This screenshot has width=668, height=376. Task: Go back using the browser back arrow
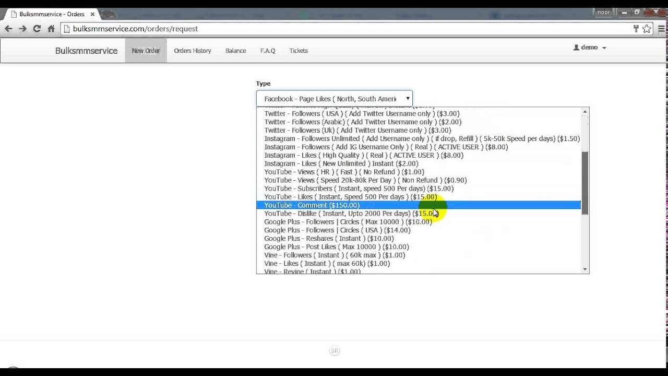[x=8, y=29]
